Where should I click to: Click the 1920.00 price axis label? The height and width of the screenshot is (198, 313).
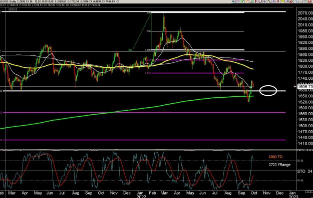(305, 42)
